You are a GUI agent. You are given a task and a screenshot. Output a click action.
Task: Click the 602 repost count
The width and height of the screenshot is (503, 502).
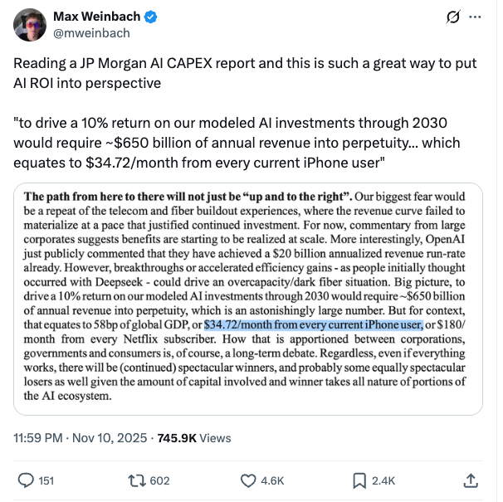(160, 480)
